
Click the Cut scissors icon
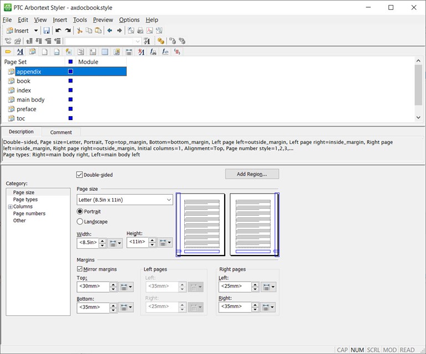(79, 30)
